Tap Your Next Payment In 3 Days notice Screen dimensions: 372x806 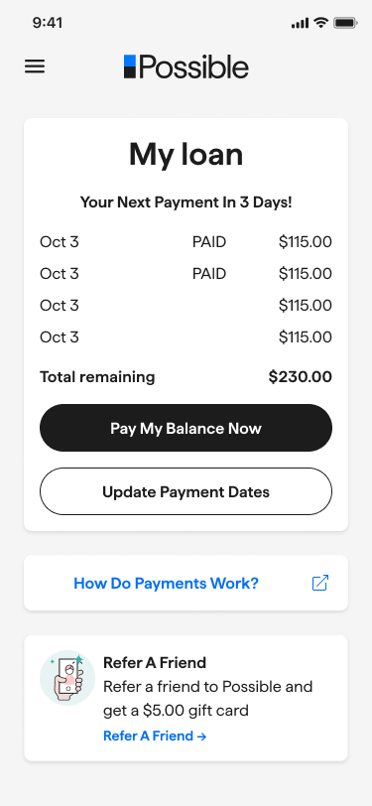(186, 202)
